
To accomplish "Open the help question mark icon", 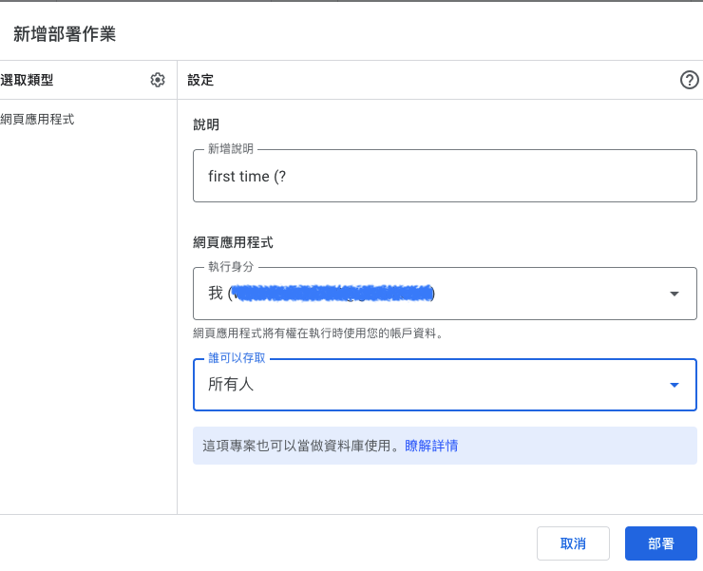I will coord(690,81).
